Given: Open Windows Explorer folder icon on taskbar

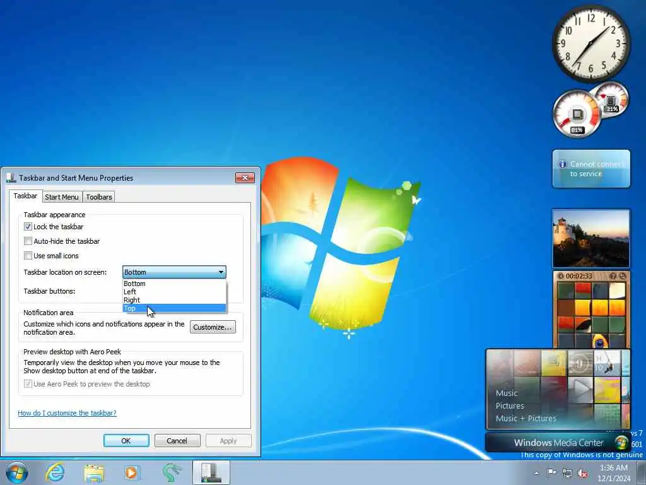Looking at the screenshot, I should pos(95,473).
